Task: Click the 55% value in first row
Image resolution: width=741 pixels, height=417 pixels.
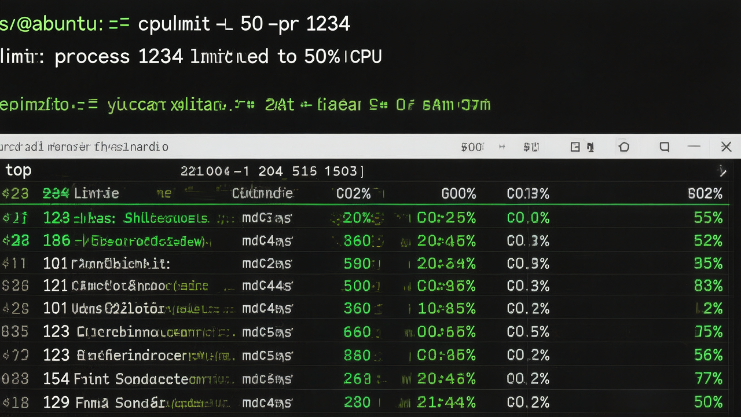Action: tap(708, 218)
